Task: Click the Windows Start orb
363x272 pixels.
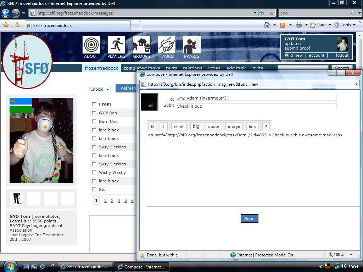Action: tap(10, 267)
